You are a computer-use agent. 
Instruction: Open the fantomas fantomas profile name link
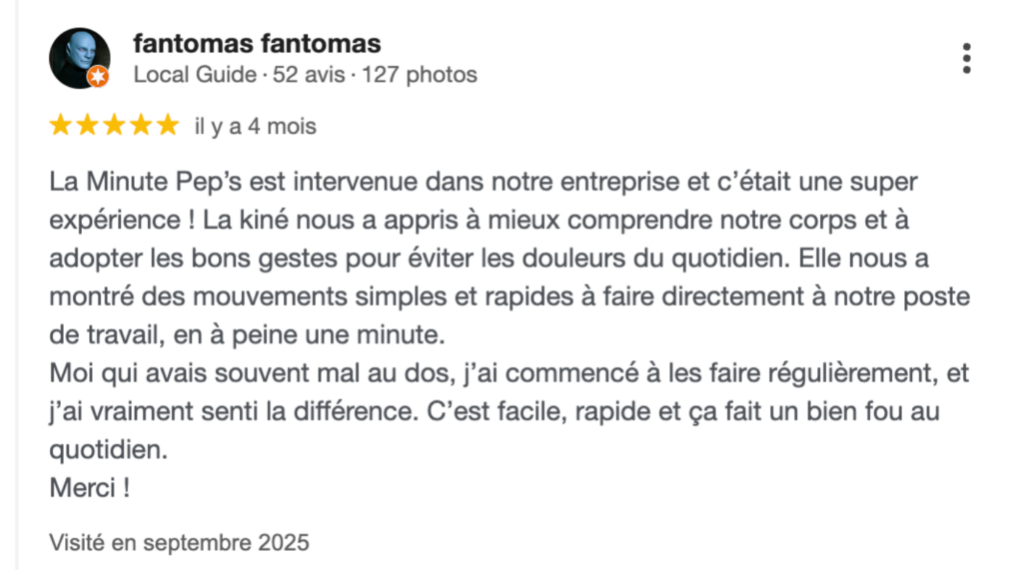[x=257, y=44]
